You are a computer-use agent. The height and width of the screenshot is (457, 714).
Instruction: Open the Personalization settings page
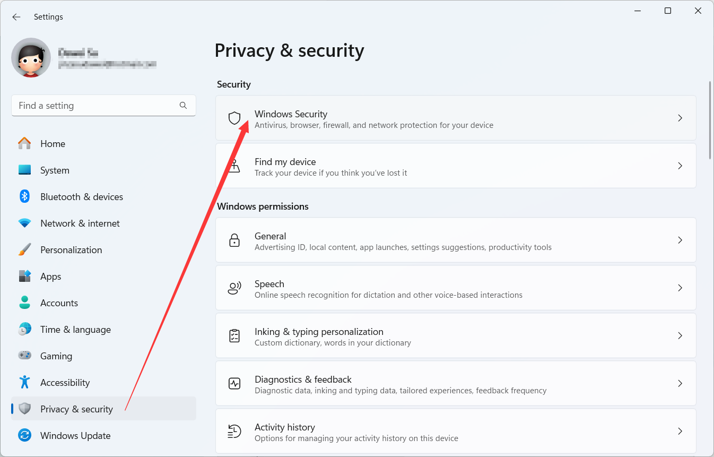[71, 250]
